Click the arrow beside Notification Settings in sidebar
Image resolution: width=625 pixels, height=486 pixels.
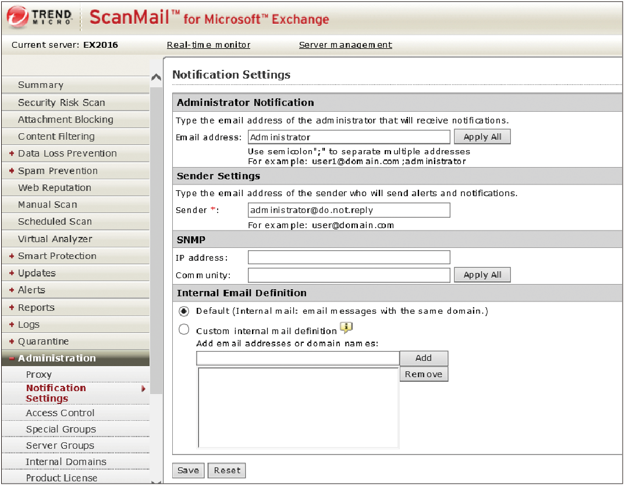tap(144, 389)
